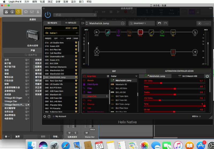Screen dimensions: 214x149
Task: Click the Bnce button on Stereo Out
Action: tap(93, 130)
